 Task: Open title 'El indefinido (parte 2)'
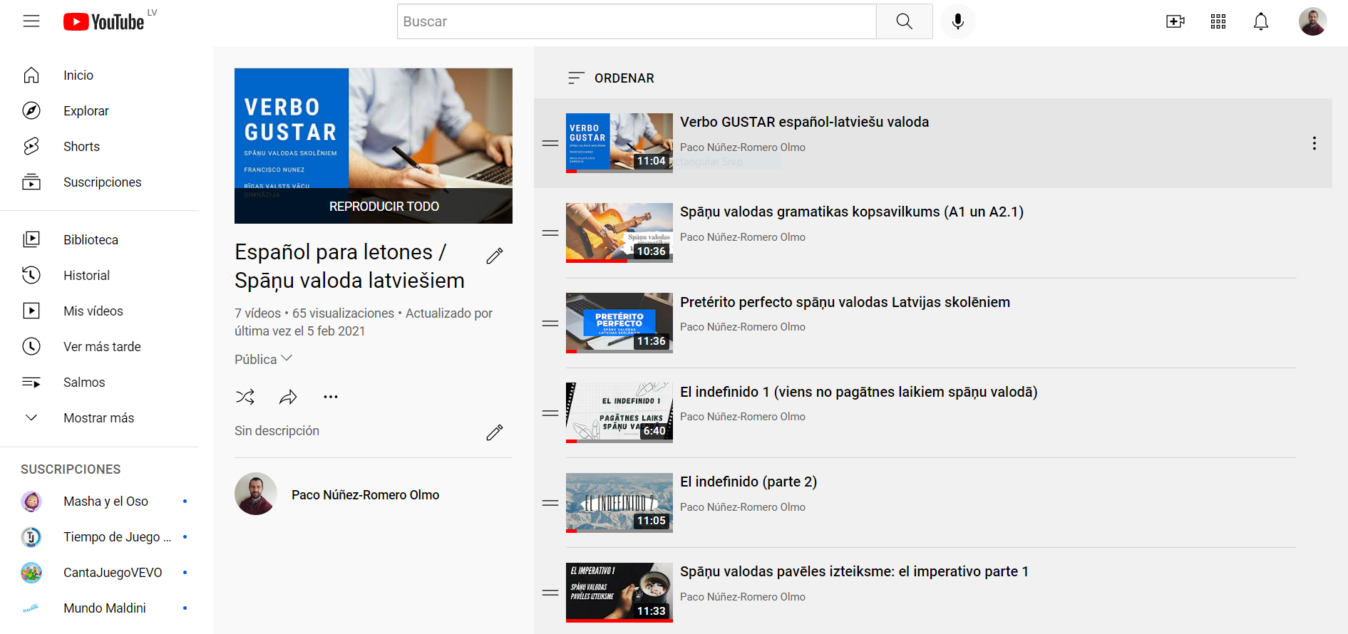pyautogui.click(x=748, y=482)
